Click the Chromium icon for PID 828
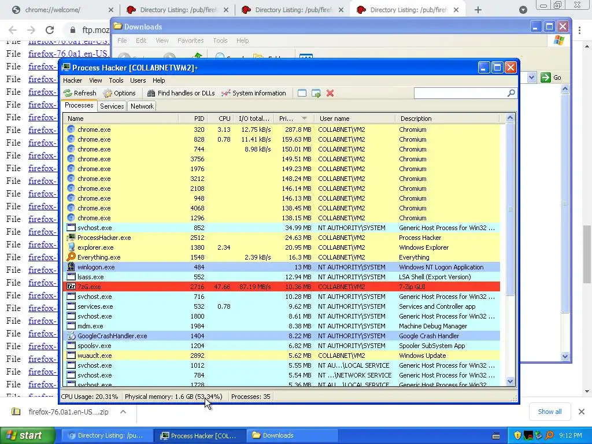Screen dimensions: 592x444 [71, 139]
